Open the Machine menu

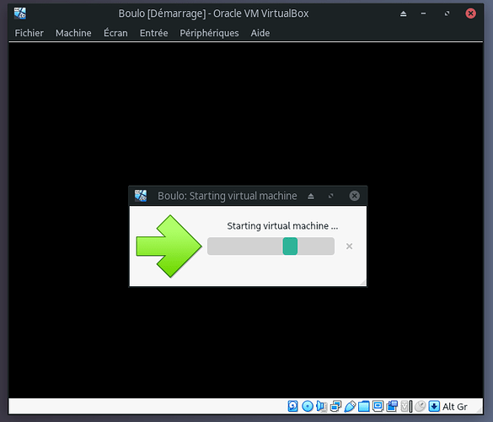73,33
